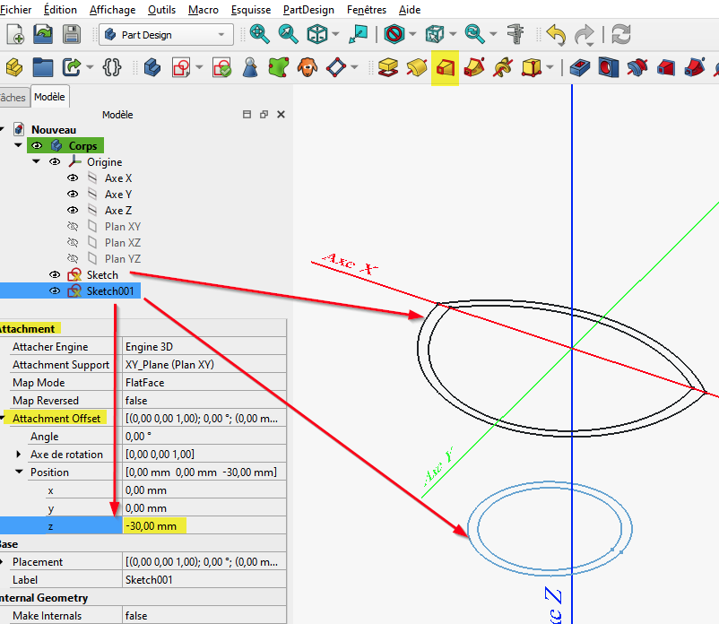Select the Sketch item in tree
719x624 pixels.
pos(102,274)
